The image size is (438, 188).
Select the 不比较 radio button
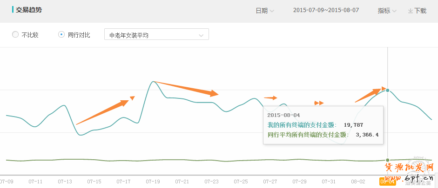click(15, 35)
